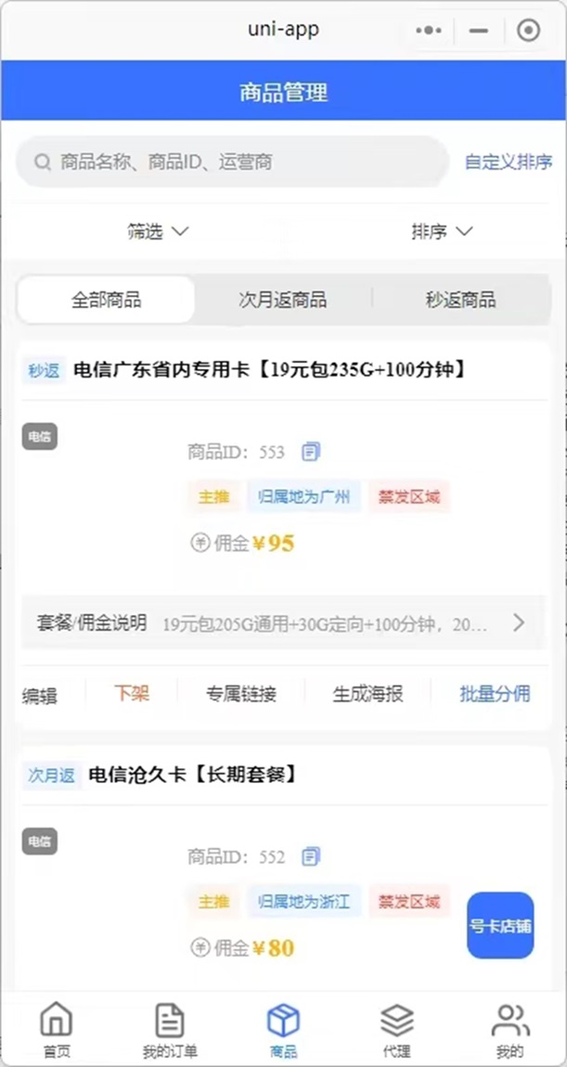Tap the floating 号卡店铺 shop button
Image resolution: width=567 pixels, height=1067 pixels.
[500, 926]
